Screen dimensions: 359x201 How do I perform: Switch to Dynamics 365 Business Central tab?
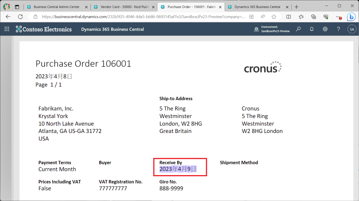pos(258,7)
